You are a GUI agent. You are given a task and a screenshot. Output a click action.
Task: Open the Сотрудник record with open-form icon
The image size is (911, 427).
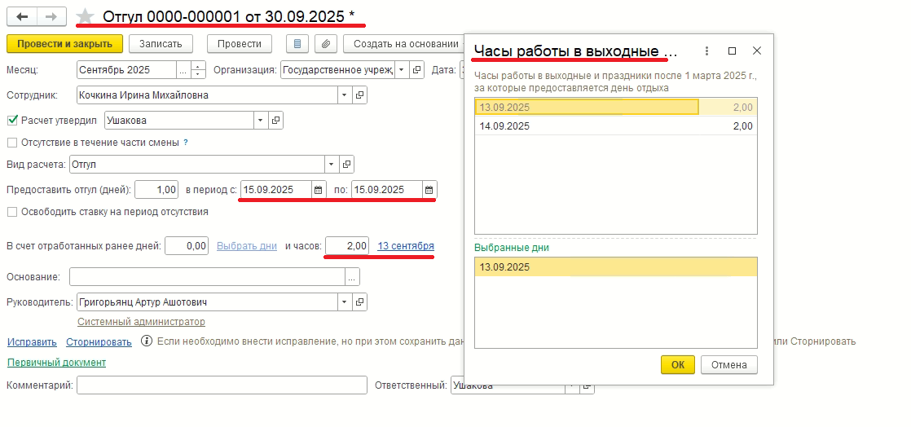coord(359,95)
